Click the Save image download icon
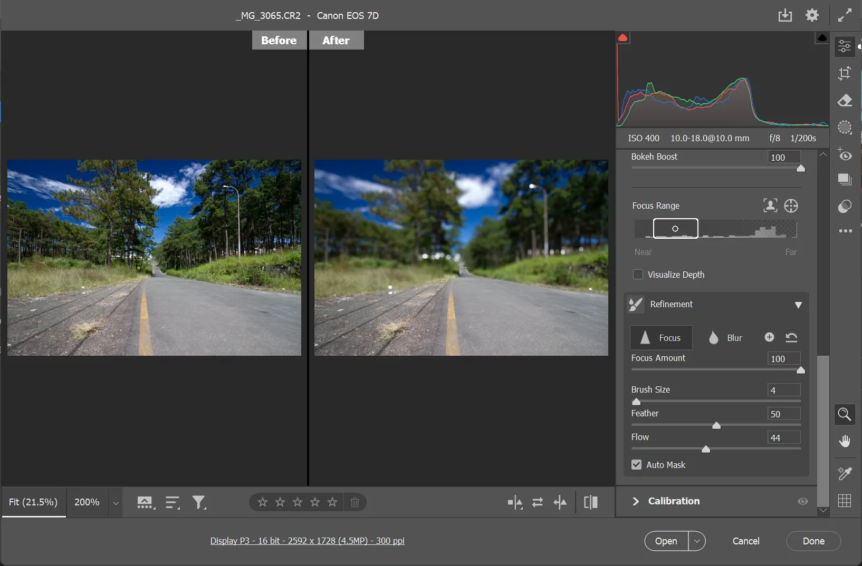Image resolution: width=862 pixels, height=566 pixels. pyautogui.click(x=785, y=15)
